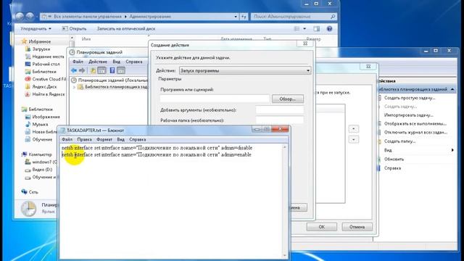Click Открыть in Explorer toolbar
Image resolution: width=464 pixels, height=261 pixels.
coord(75,29)
